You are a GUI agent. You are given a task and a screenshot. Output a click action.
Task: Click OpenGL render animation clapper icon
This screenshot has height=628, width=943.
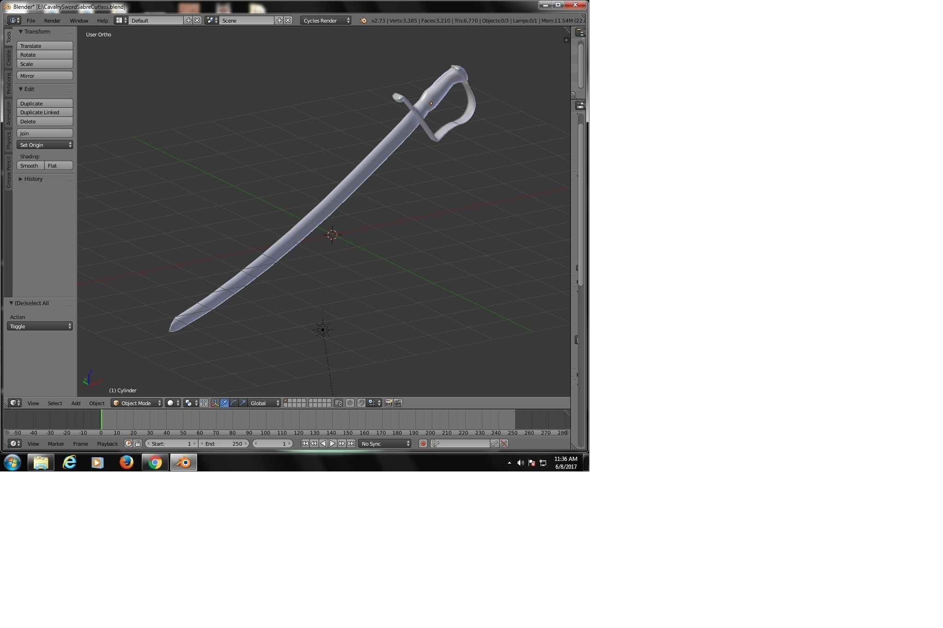point(398,403)
